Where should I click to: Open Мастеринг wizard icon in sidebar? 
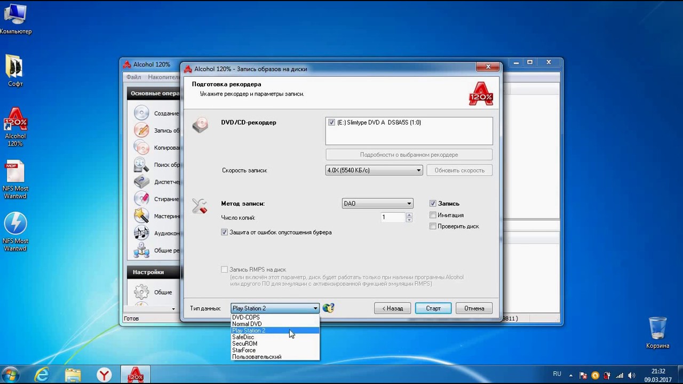(x=141, y=216)
